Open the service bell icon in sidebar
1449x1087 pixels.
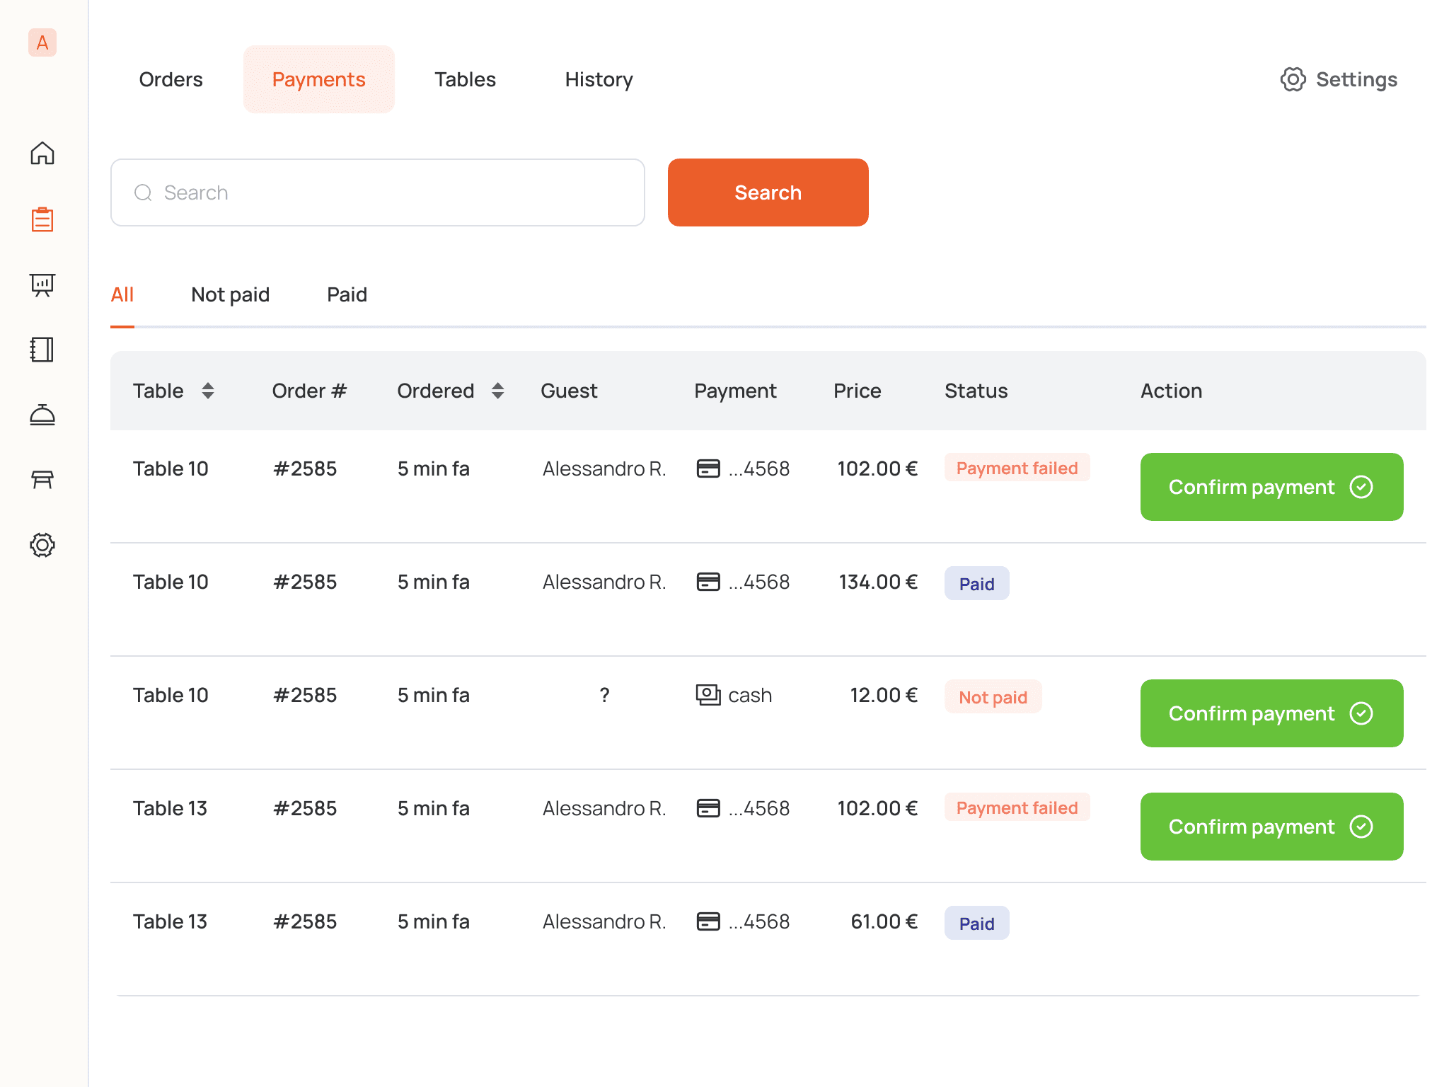pyautogui.click(x=42, y=415)
